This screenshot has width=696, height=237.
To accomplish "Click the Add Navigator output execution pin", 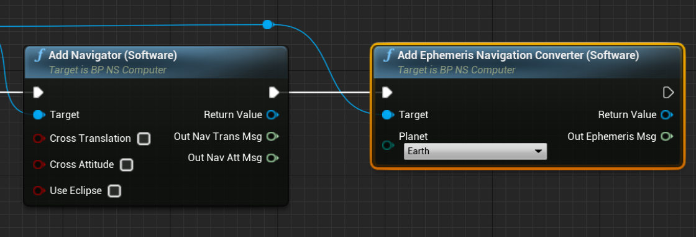I will click(x=274, y=93).
